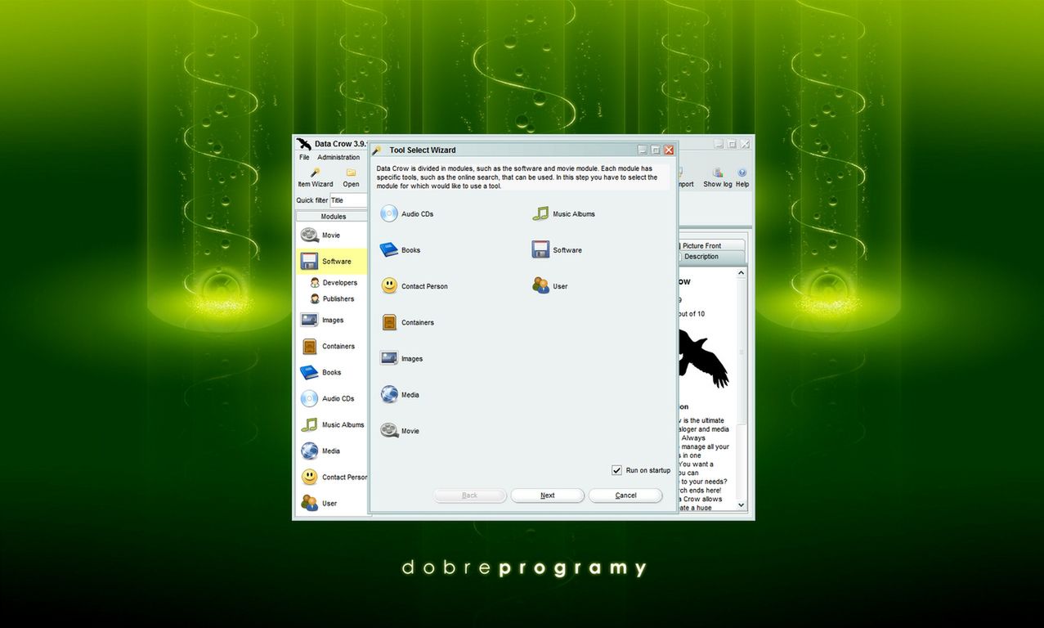Pick the Movie reel icon in wizard
The width and height of the screenshot is (1044, 628).
coord(389,431)
